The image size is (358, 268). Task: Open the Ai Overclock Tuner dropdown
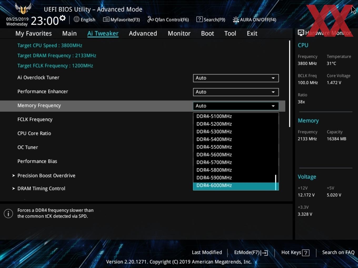click(236, 78)
